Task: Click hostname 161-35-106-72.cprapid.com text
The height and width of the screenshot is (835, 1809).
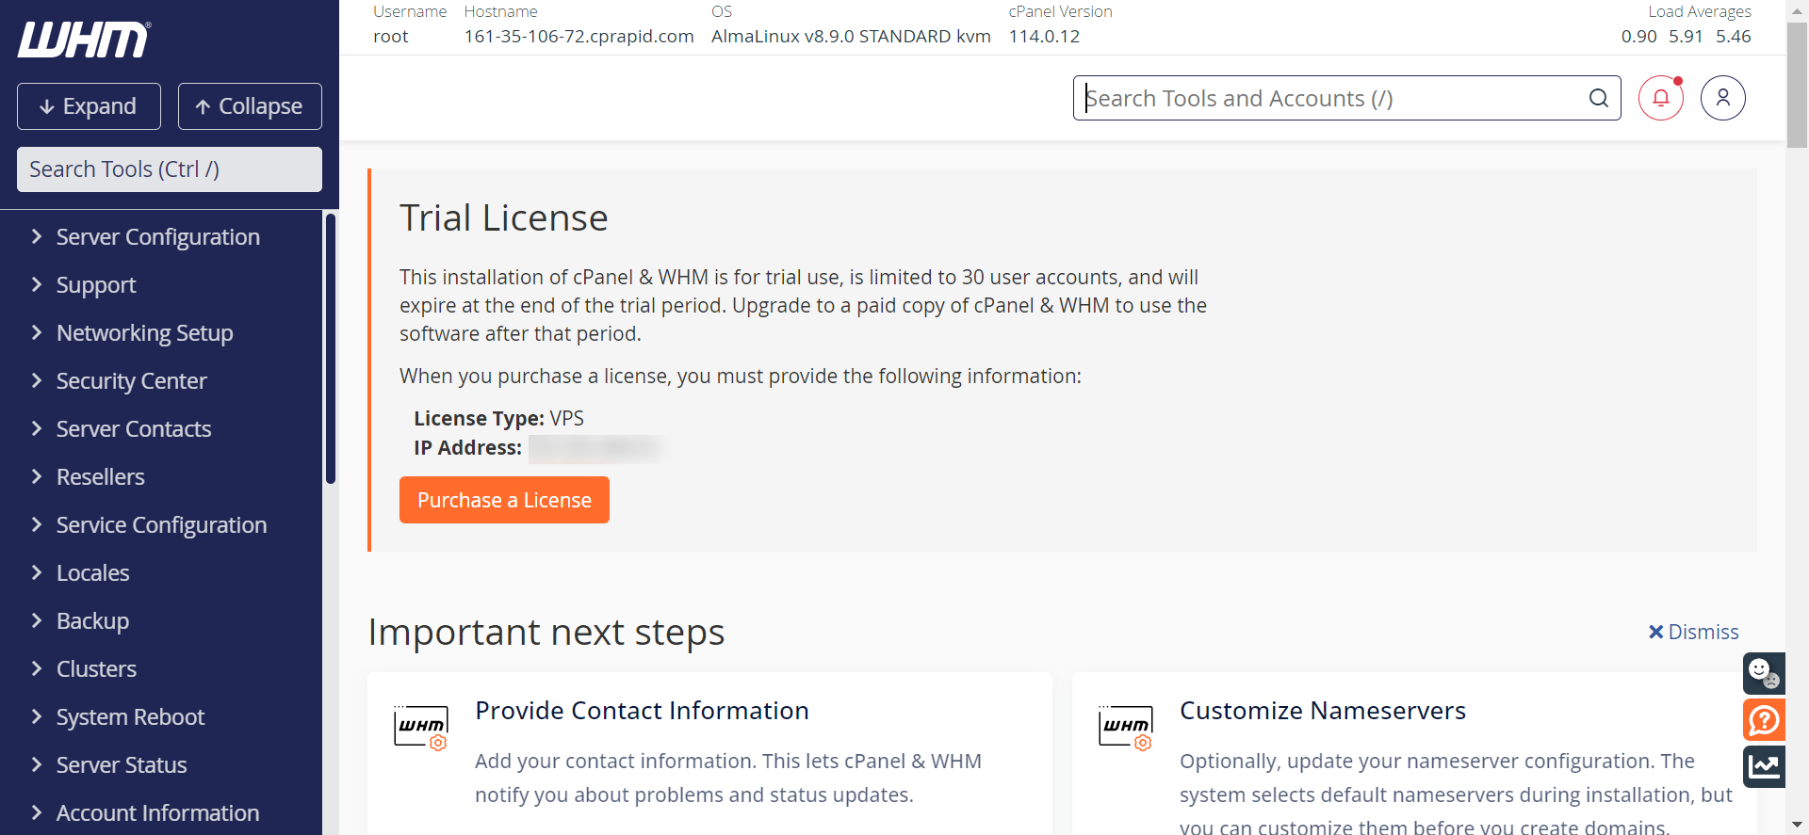Action: 579,36
